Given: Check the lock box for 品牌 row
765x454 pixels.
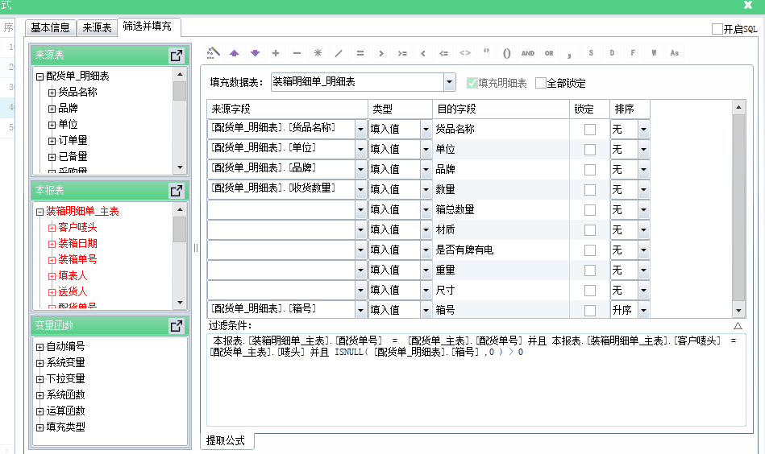Looking at the screenshot, I should click(590, 170).
